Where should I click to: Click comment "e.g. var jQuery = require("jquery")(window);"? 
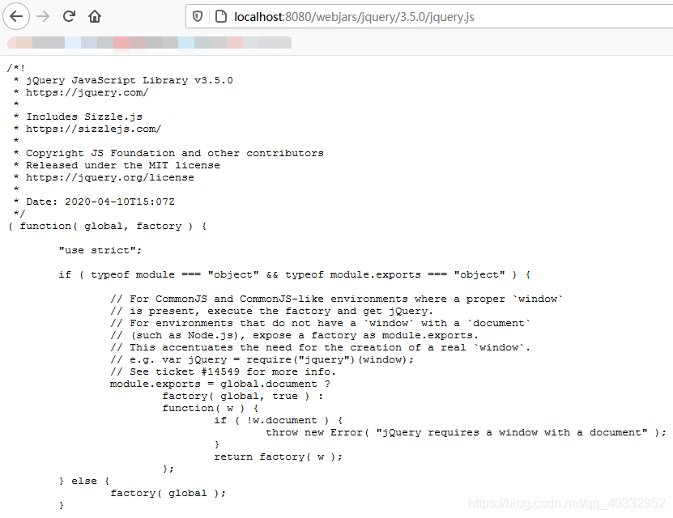262,360
